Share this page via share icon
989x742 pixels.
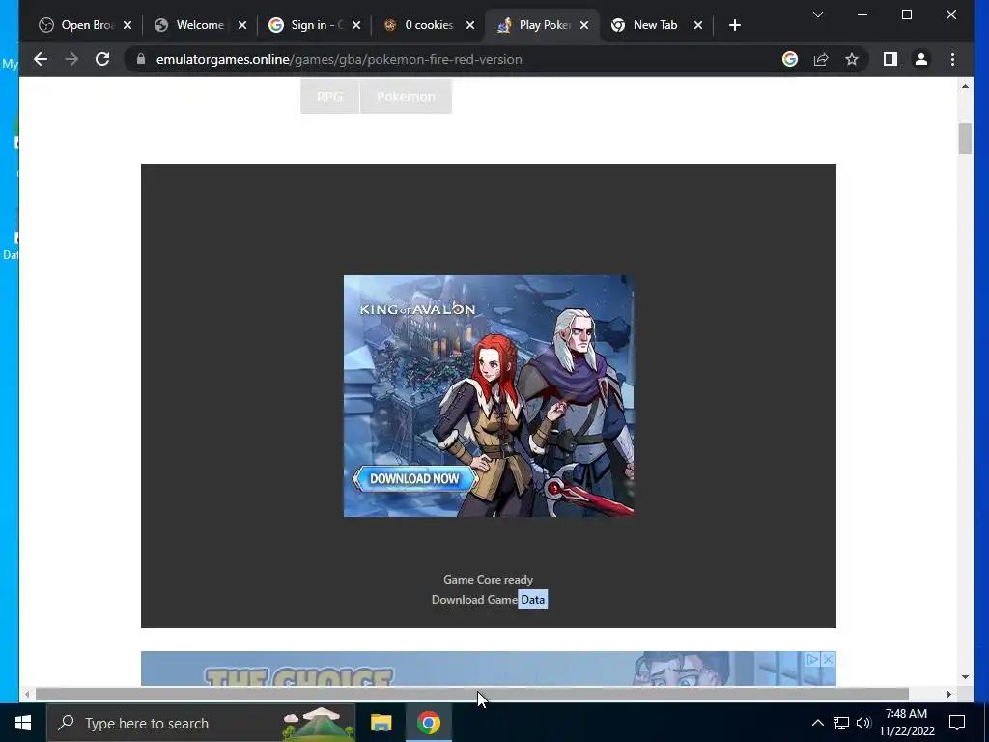click(821, 59)
